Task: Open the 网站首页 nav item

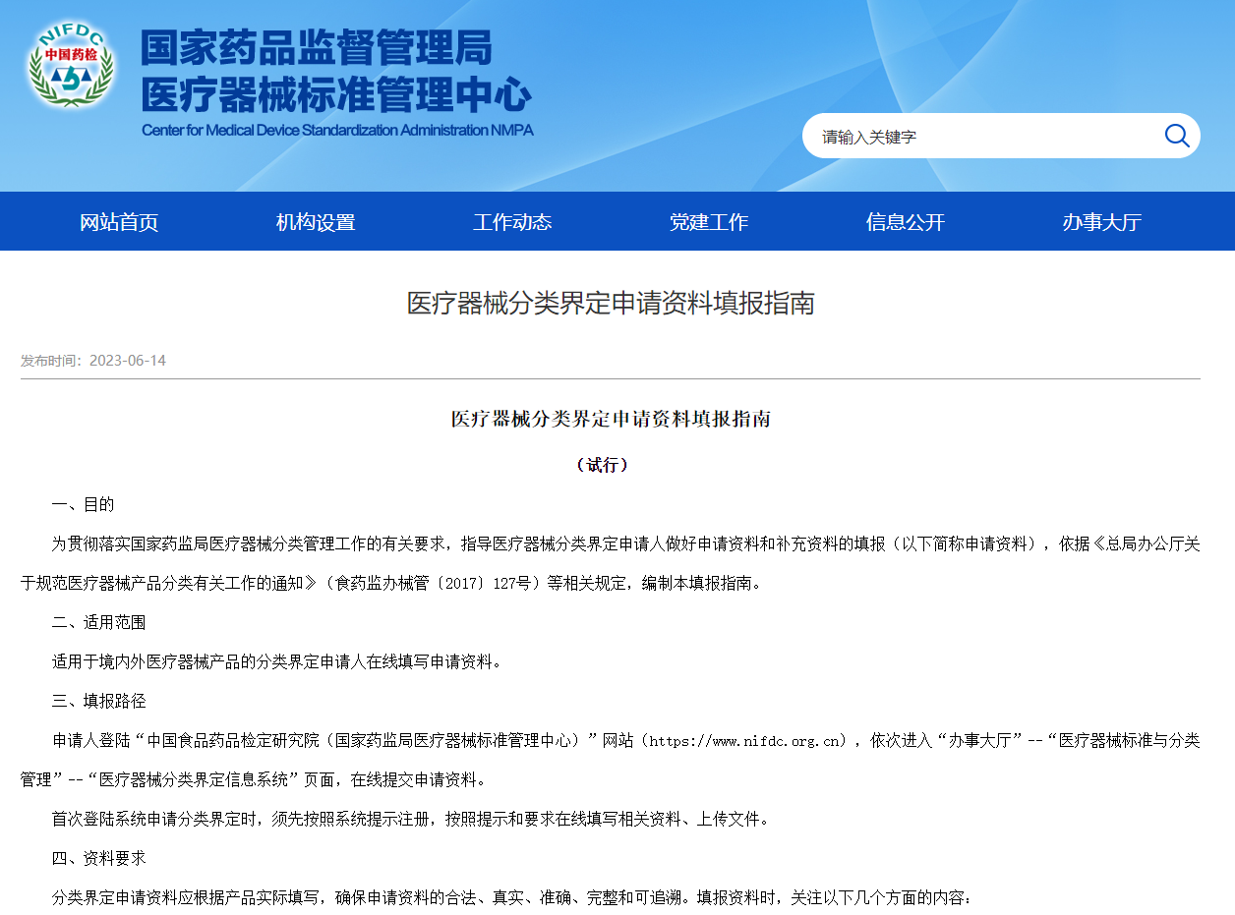Action: pyautogui.click(x=119, y=222)
